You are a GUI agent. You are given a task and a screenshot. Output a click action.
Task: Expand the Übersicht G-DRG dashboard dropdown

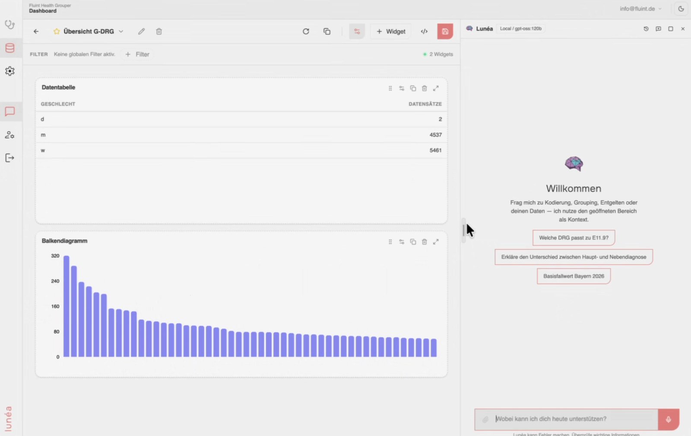[x=121, y=31]
